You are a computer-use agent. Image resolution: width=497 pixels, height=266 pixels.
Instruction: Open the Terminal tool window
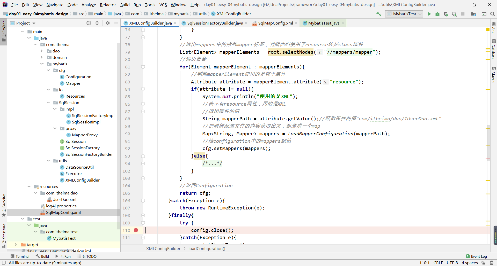20,256
